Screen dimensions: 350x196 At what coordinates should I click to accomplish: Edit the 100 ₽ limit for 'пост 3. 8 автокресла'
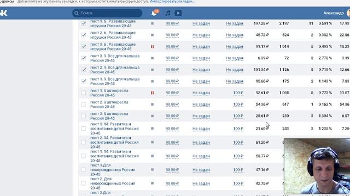pos(238,116)
